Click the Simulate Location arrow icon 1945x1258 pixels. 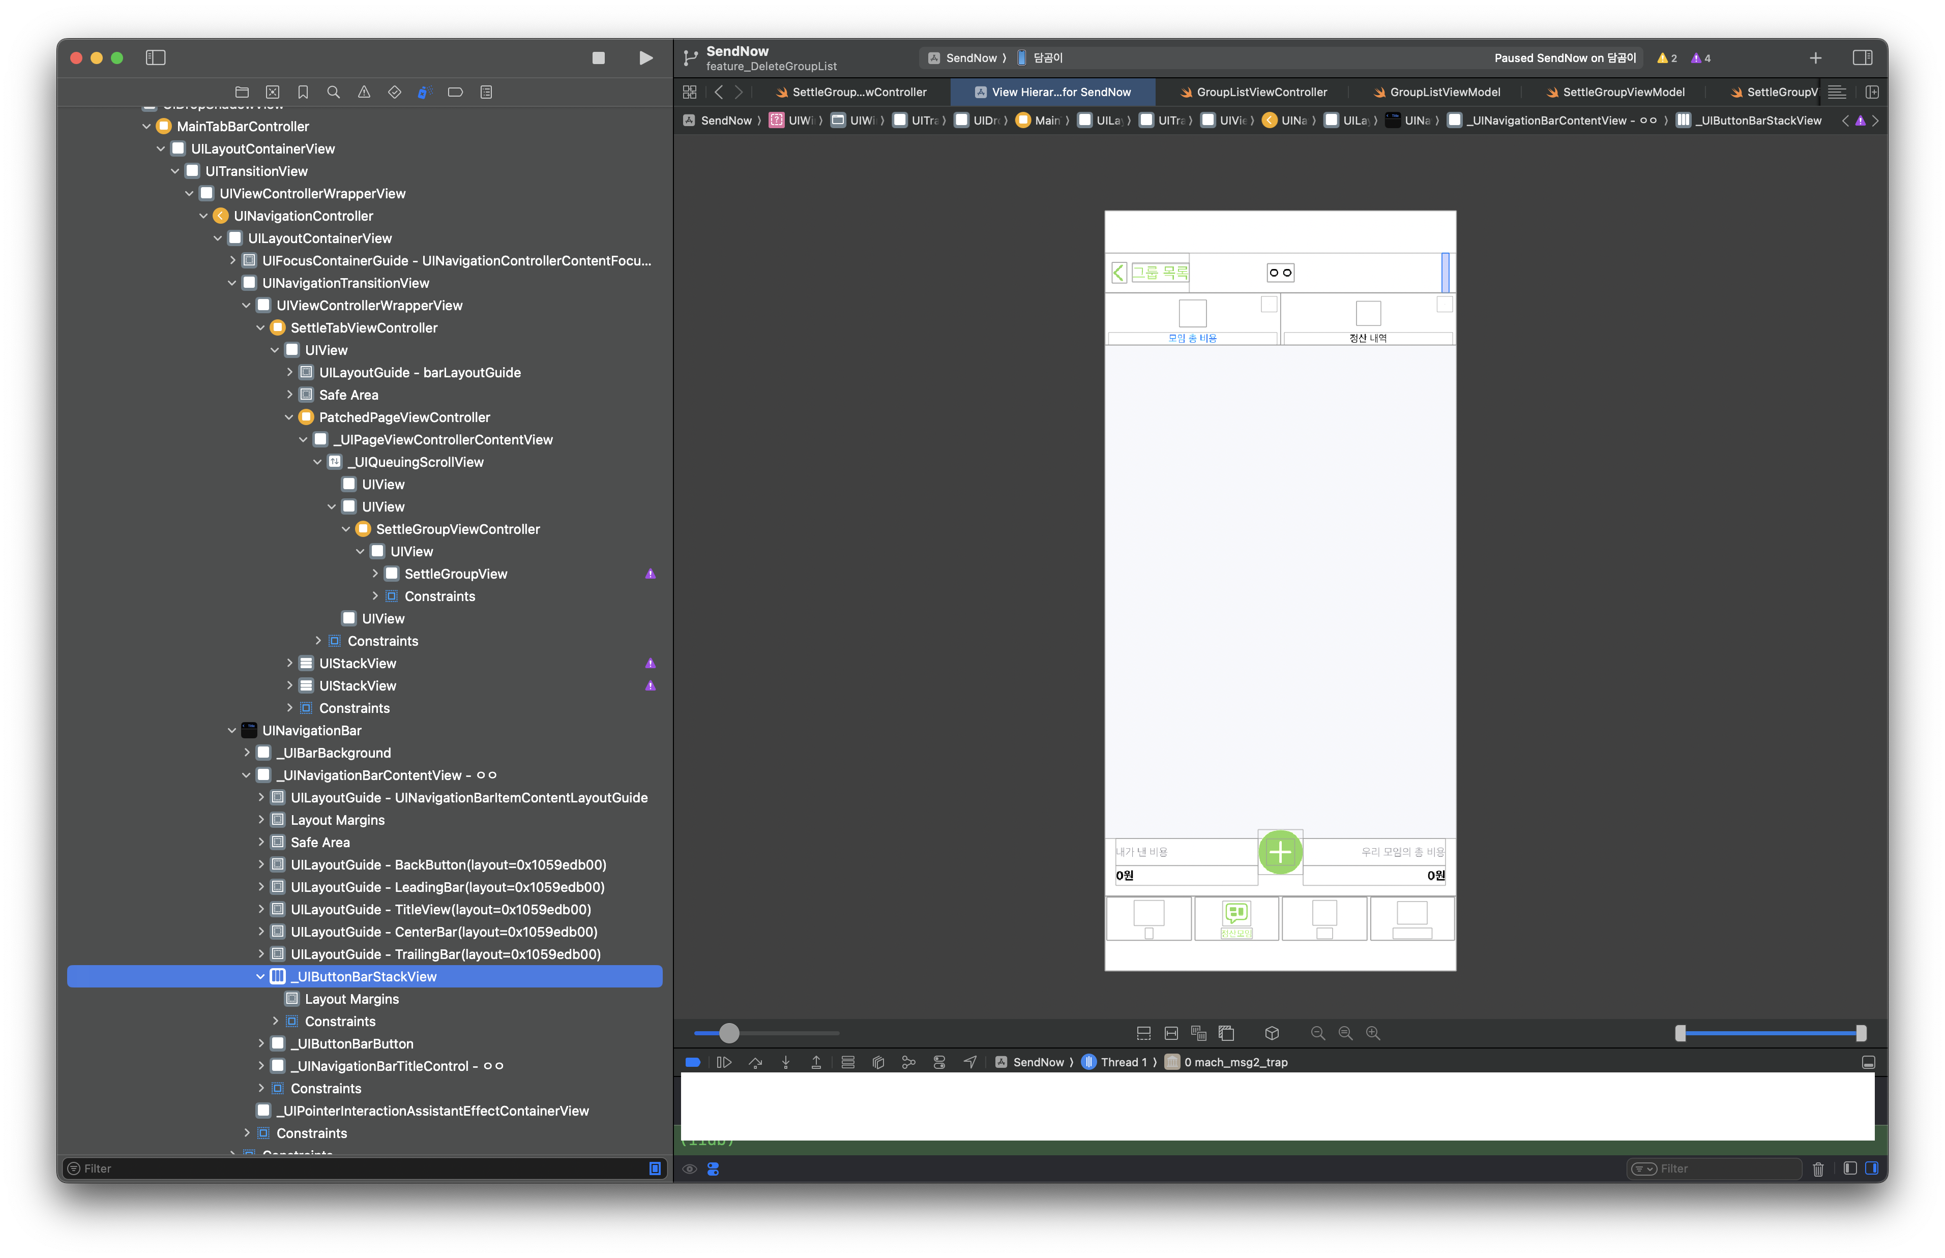pyautogui.click(x=969, y=1062)
